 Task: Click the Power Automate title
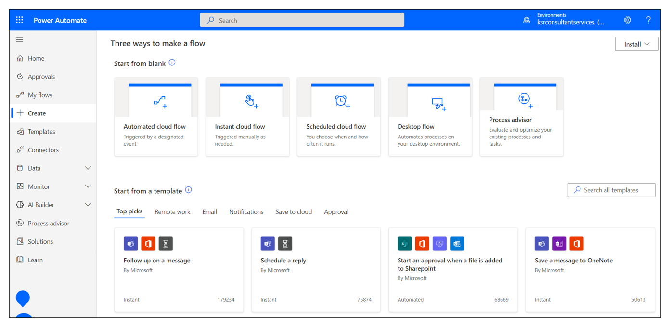(x=60, y=20)
